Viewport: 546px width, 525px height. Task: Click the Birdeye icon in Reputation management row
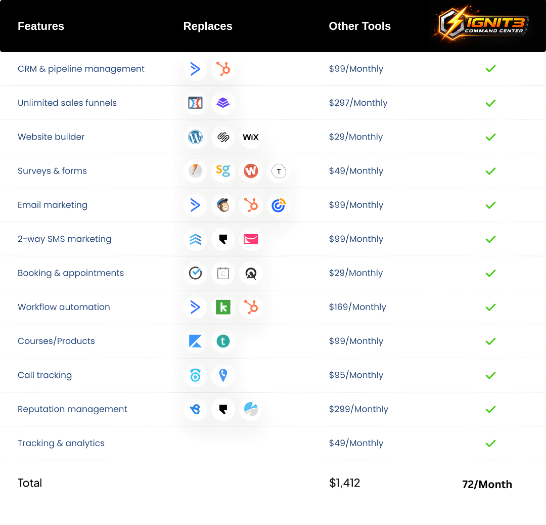click(195, 409)
